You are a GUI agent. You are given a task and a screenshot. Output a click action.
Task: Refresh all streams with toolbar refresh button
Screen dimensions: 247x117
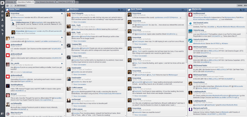[x=7, y=6]
